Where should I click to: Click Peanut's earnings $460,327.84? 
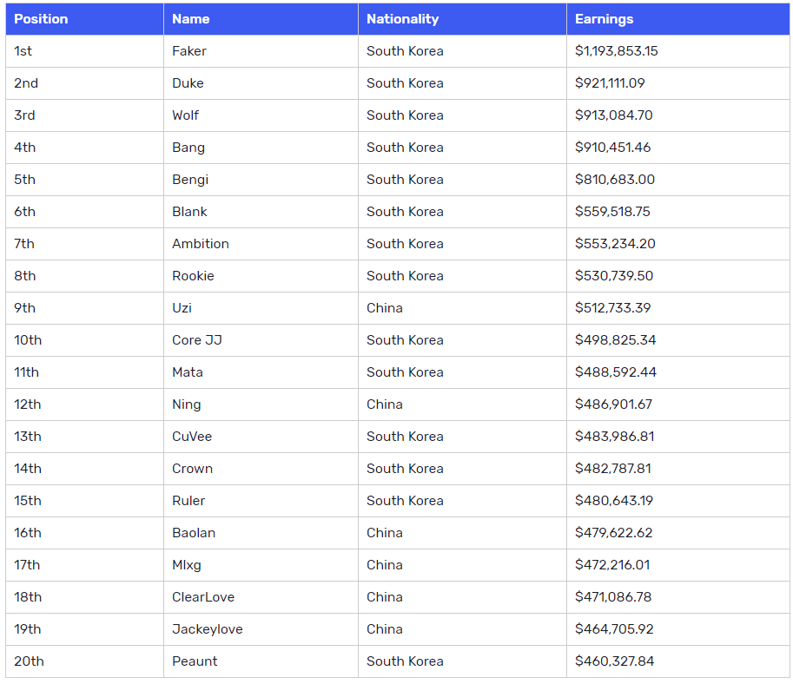(614, 661)
